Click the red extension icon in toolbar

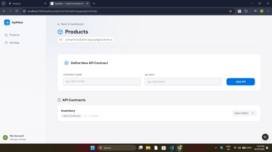click(x=239, y=11)
